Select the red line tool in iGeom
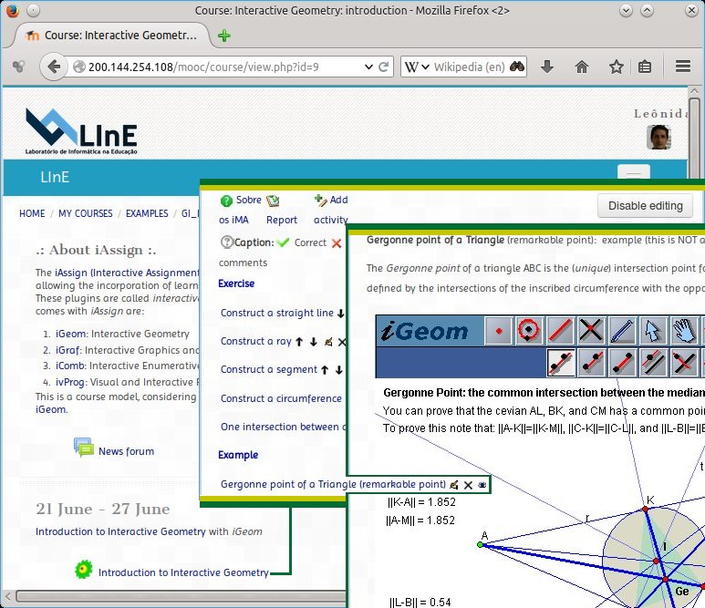The image size is (705, 608). tap(561, 331)
